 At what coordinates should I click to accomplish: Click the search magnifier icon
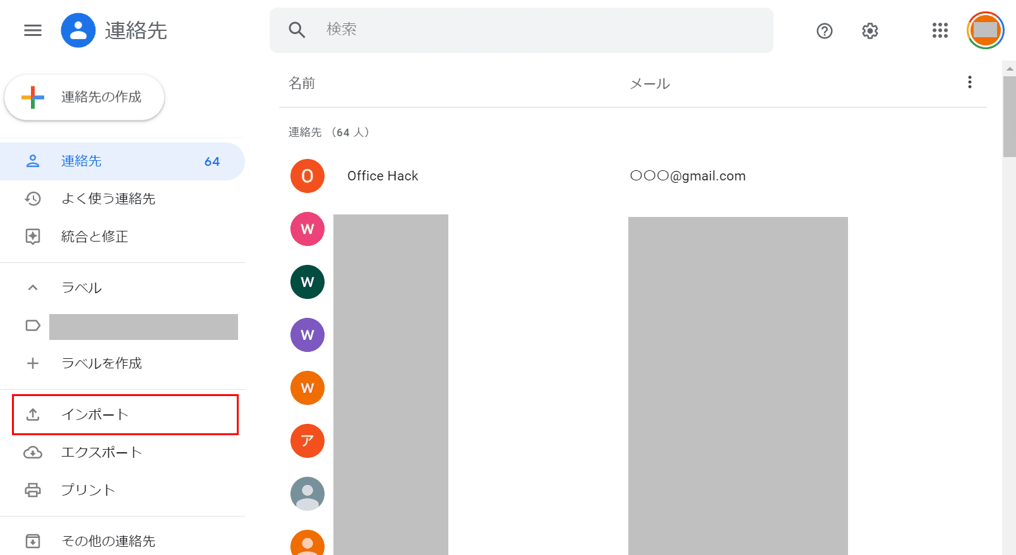pyautogui.click(x=297, y=30)
